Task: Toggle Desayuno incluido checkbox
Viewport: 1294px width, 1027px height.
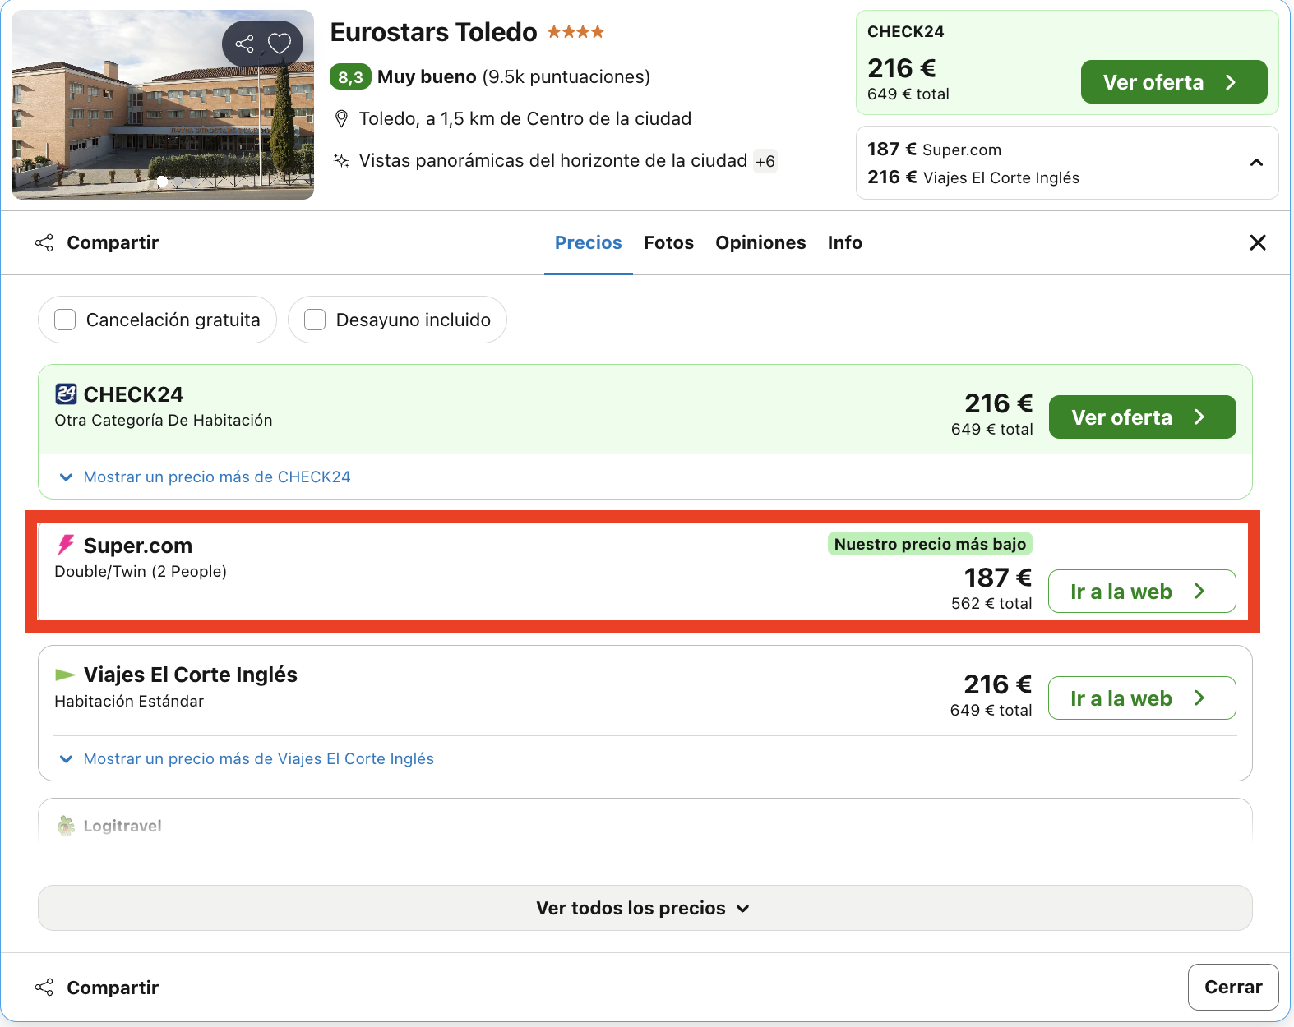Action: tap(315, 320)
